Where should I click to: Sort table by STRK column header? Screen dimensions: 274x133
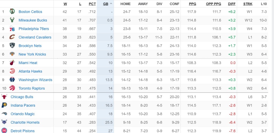click(248, 4)
